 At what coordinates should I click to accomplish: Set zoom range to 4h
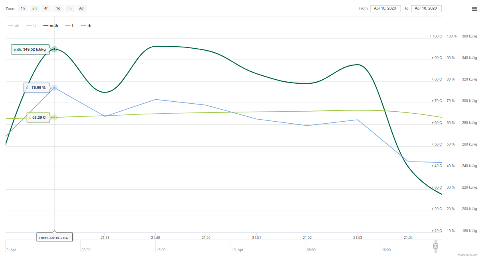[46, 8]
